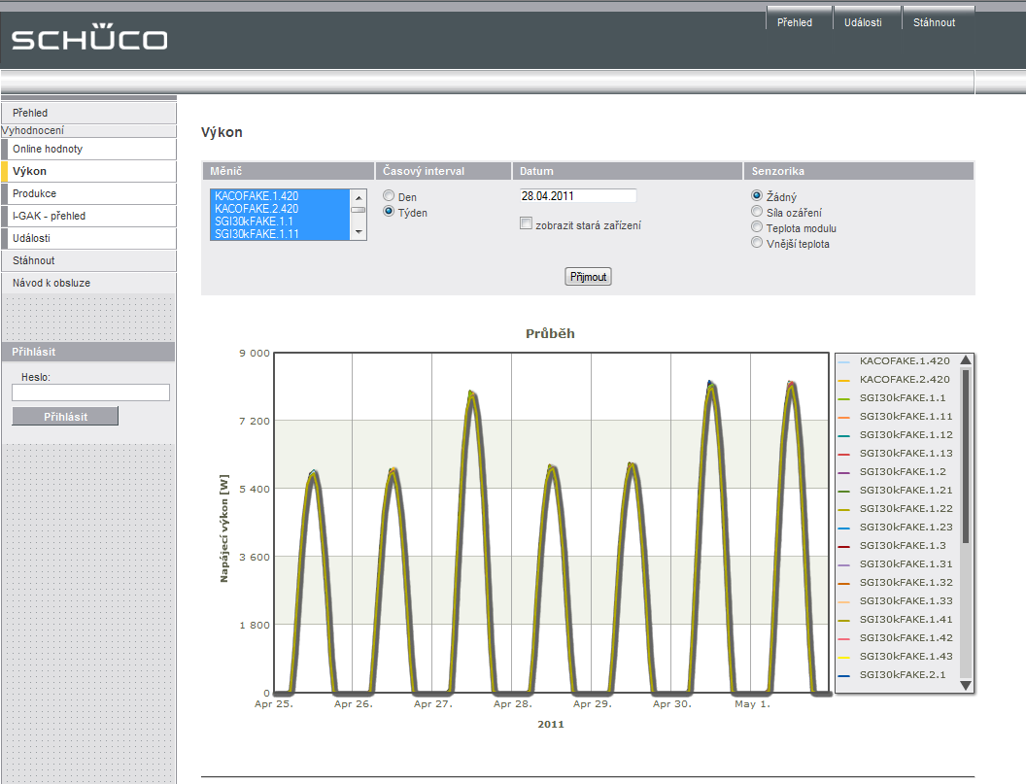Toggle SGI30kFAKE.1.43 legend entry

(x=895, y=656)
